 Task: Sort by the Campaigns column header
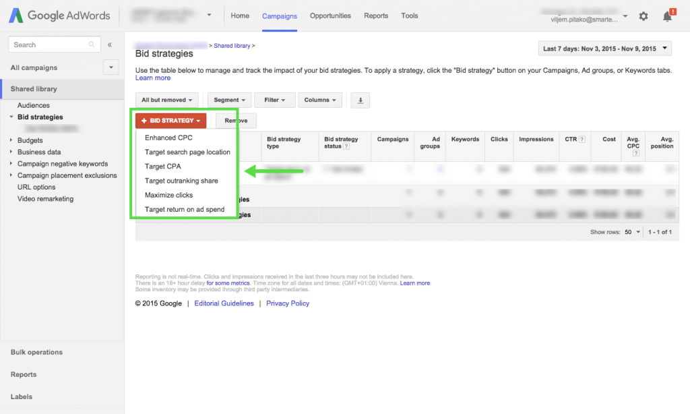point(393,139)
